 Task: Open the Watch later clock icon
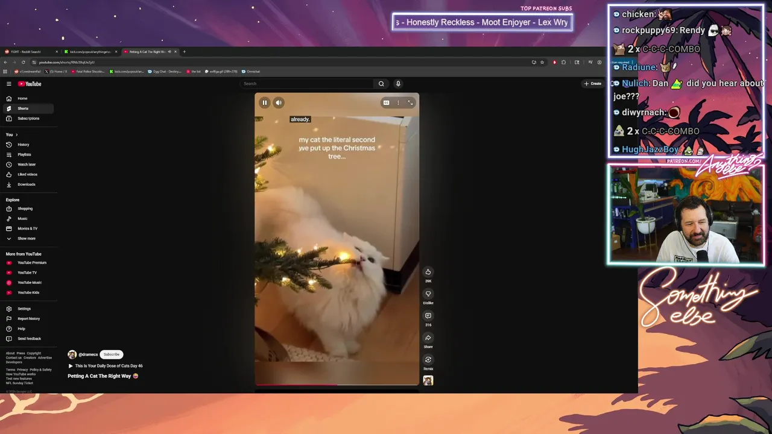click(9, 165)
